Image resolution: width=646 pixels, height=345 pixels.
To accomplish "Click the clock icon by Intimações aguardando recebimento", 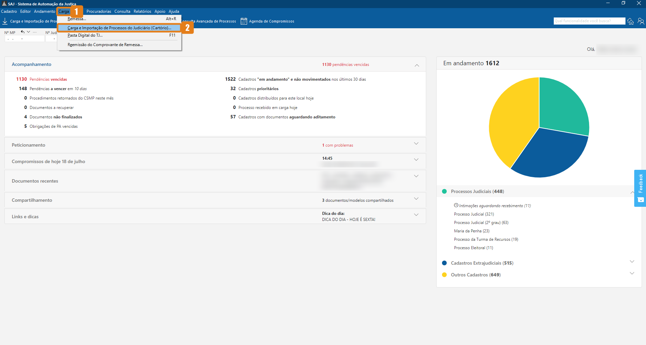I will tap(456, 205).
